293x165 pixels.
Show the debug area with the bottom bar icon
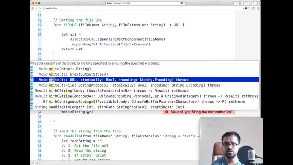(33, 163)
